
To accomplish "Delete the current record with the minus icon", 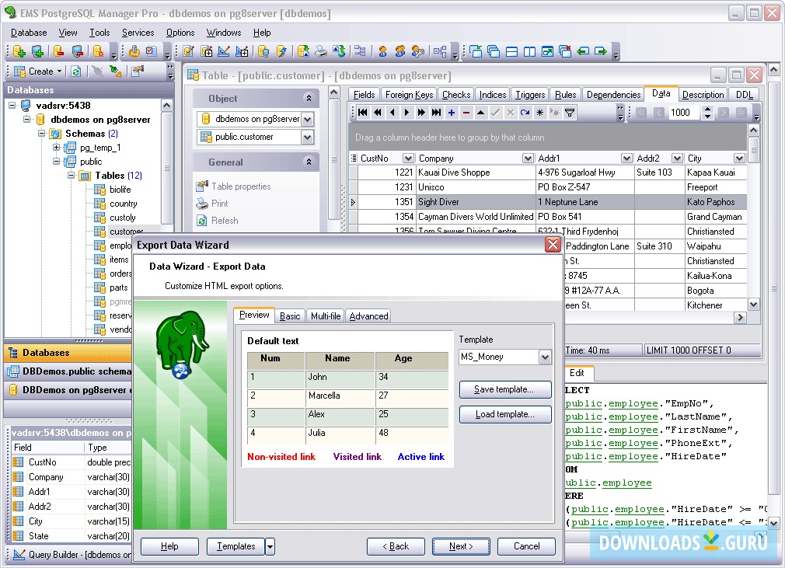I will 466,113.
